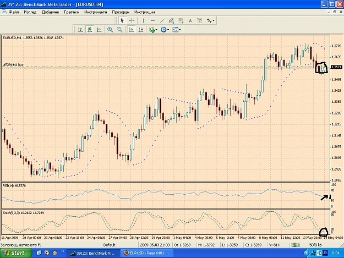Open the Windows start menu

(x=16, y=253)
